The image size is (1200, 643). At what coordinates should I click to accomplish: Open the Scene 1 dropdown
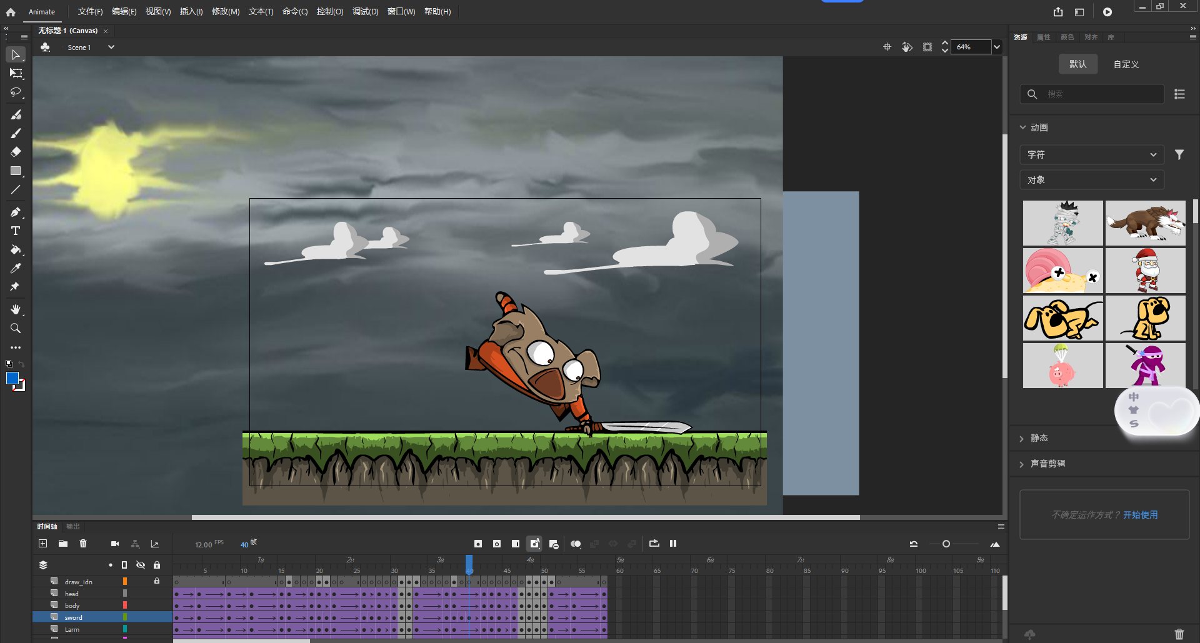(111, 47)
